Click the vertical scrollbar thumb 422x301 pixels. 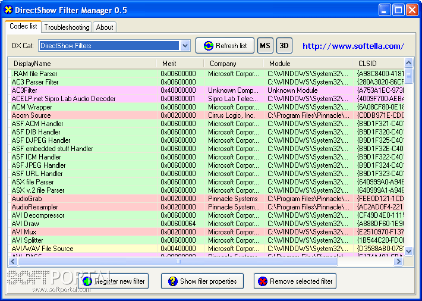click(x=408, y=76)
